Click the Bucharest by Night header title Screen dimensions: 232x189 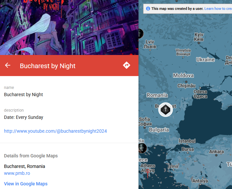(48, 66)
